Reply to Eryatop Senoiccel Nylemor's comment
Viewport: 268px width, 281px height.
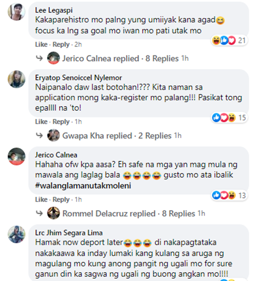click(x=61, y=122)
